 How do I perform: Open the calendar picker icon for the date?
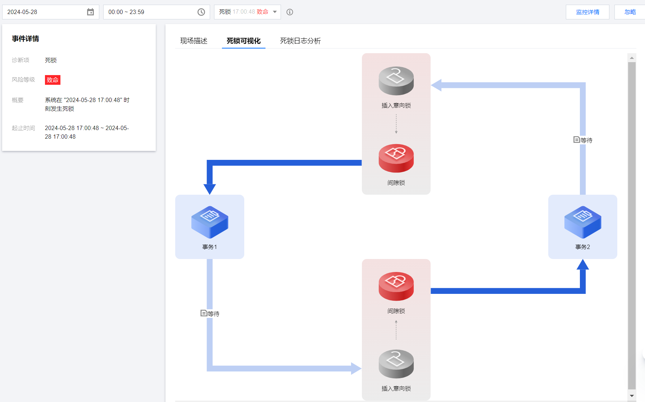[90, 12]
